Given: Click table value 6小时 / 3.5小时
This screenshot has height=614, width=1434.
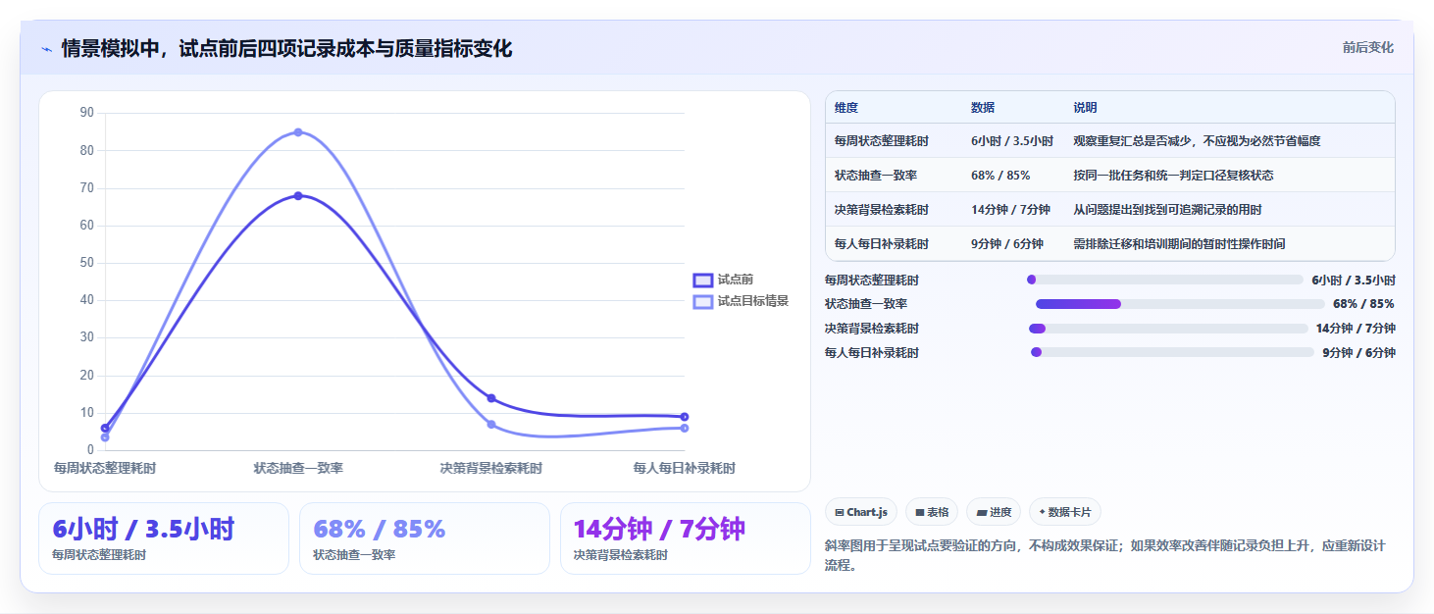Looking at the screenshot, I should [x=1012, y=141].
